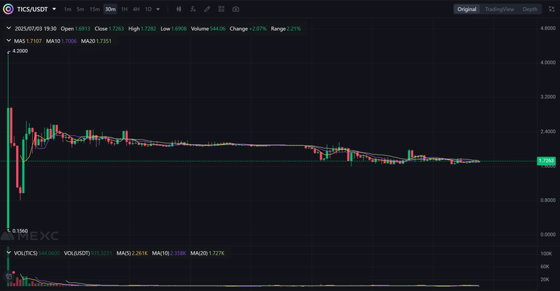Click the MA20 1.7351 indicator label

point(96,41)
